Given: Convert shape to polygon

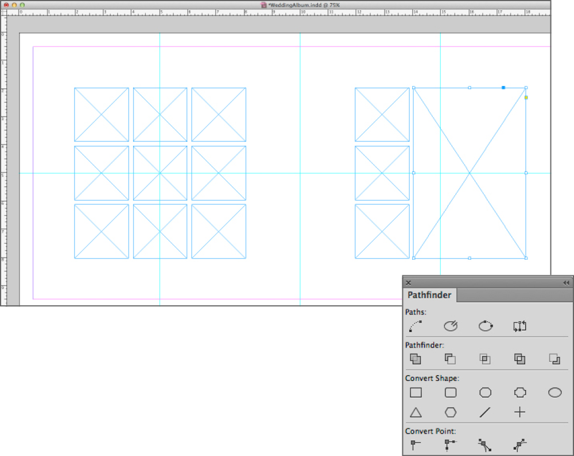Looking at the screenshot, I should coord(450,412).
